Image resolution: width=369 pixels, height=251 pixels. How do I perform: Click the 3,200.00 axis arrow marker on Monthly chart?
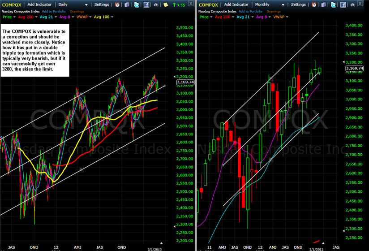(343, 62)
